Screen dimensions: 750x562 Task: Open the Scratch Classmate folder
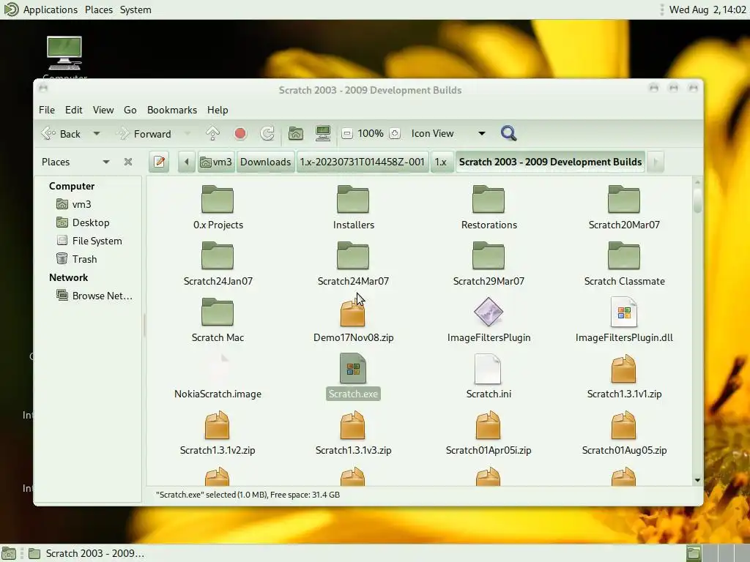tap(624, 263)
